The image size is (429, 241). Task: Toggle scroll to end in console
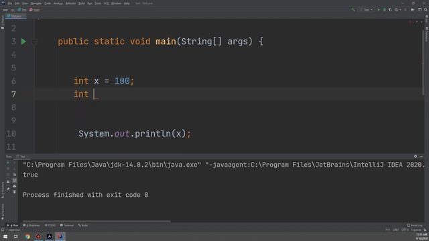[x=14, y=180]
